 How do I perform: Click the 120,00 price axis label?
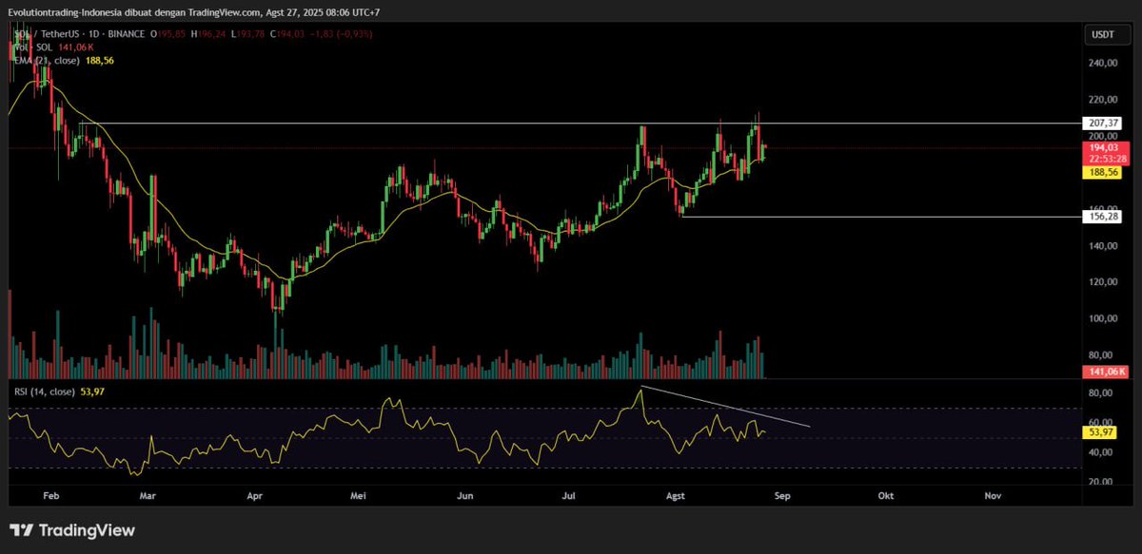1102,282
